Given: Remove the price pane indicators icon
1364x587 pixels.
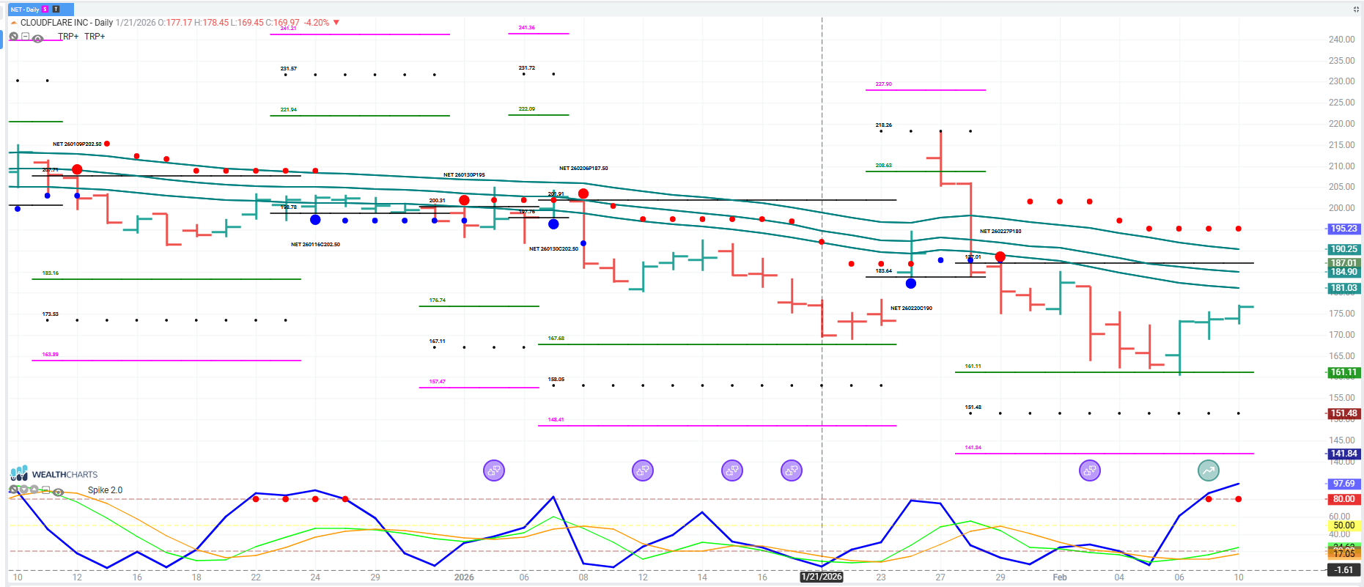Looking at the screenshot, I should point(13,37).
